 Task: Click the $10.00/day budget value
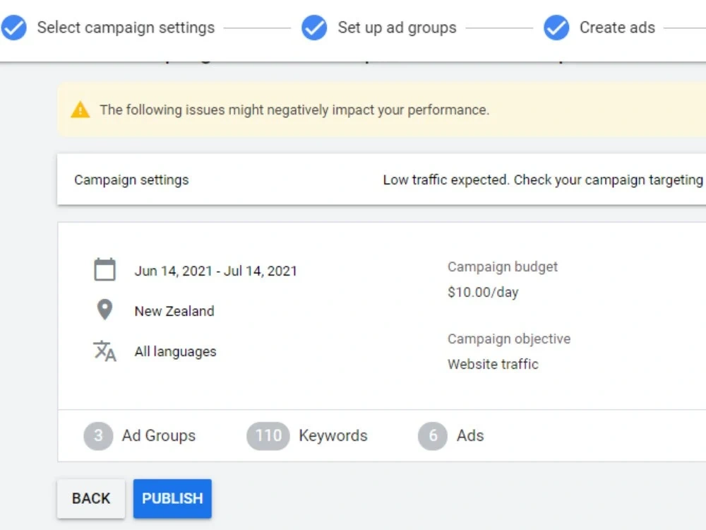click(x=483, y=292)
